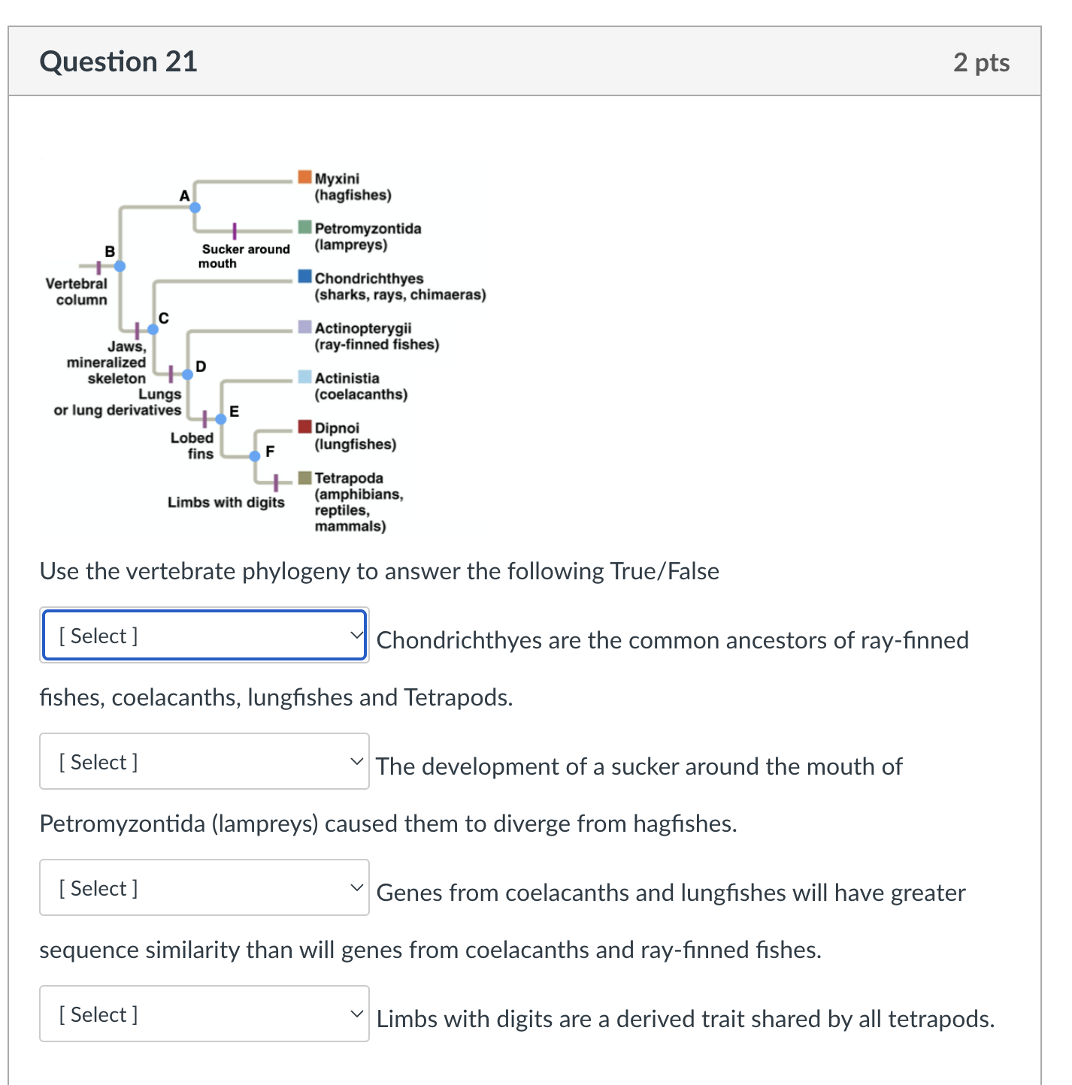Click the dark red Dipnoi legend square
This screenshot has height=1085, width=1072.
(x=304, y=425)
